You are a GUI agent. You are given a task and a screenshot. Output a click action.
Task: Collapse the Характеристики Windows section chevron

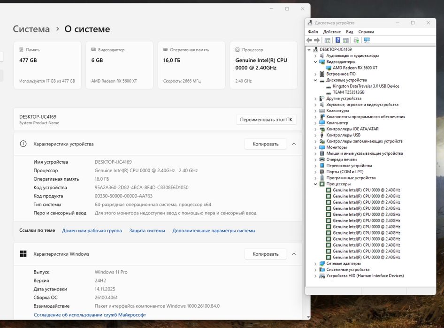click(x=294, y=254)
